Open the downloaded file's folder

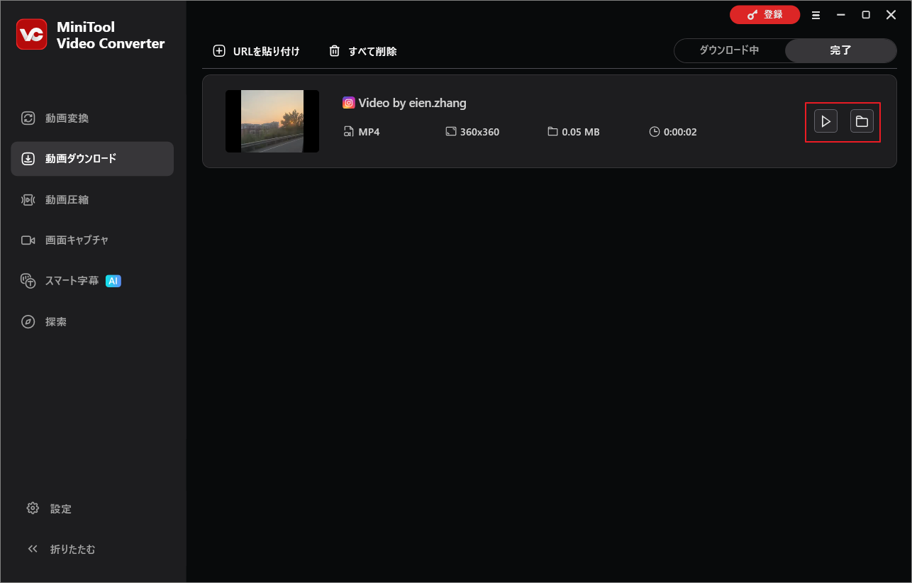coord(862,121)
